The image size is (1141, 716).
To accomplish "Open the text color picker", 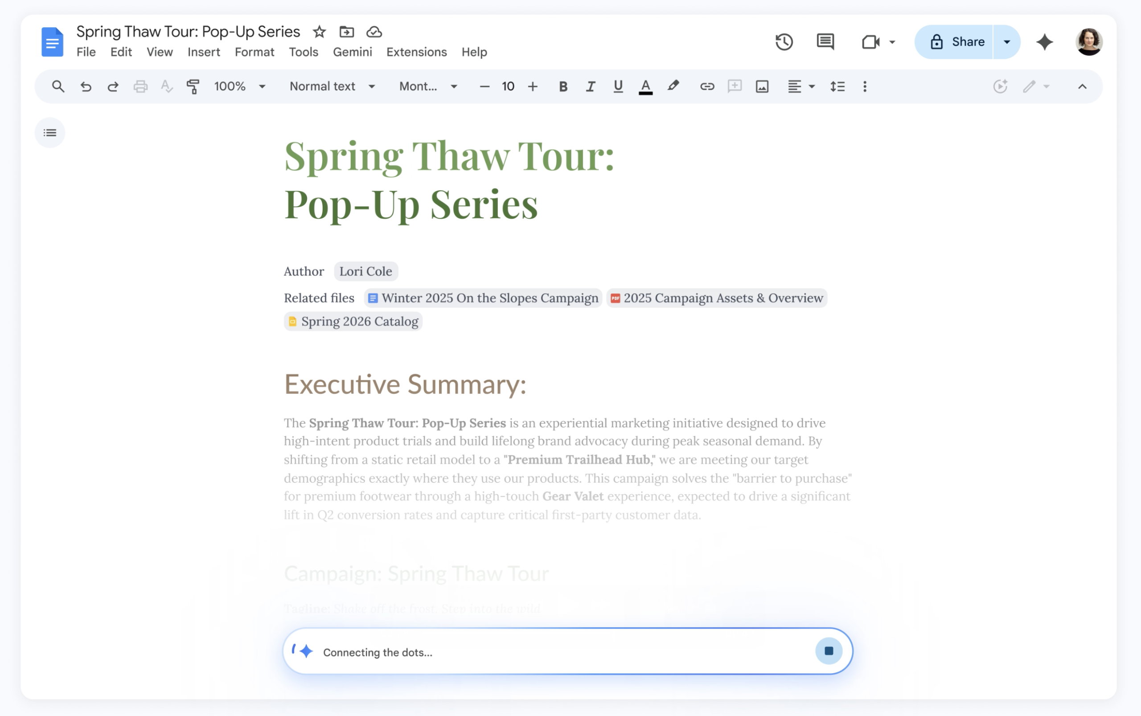I will click(645, 86).
